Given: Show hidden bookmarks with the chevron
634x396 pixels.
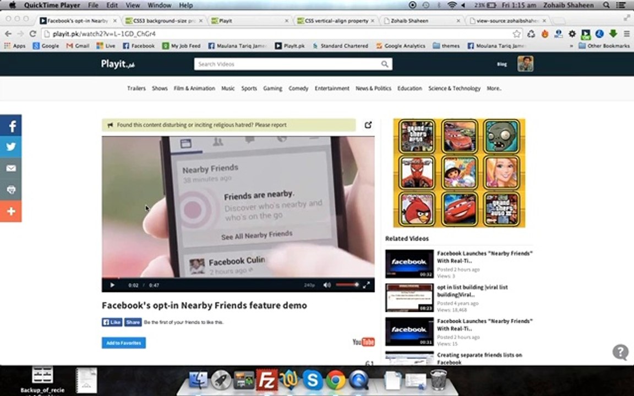Looking at the screenshot, I should click(571, 46).
